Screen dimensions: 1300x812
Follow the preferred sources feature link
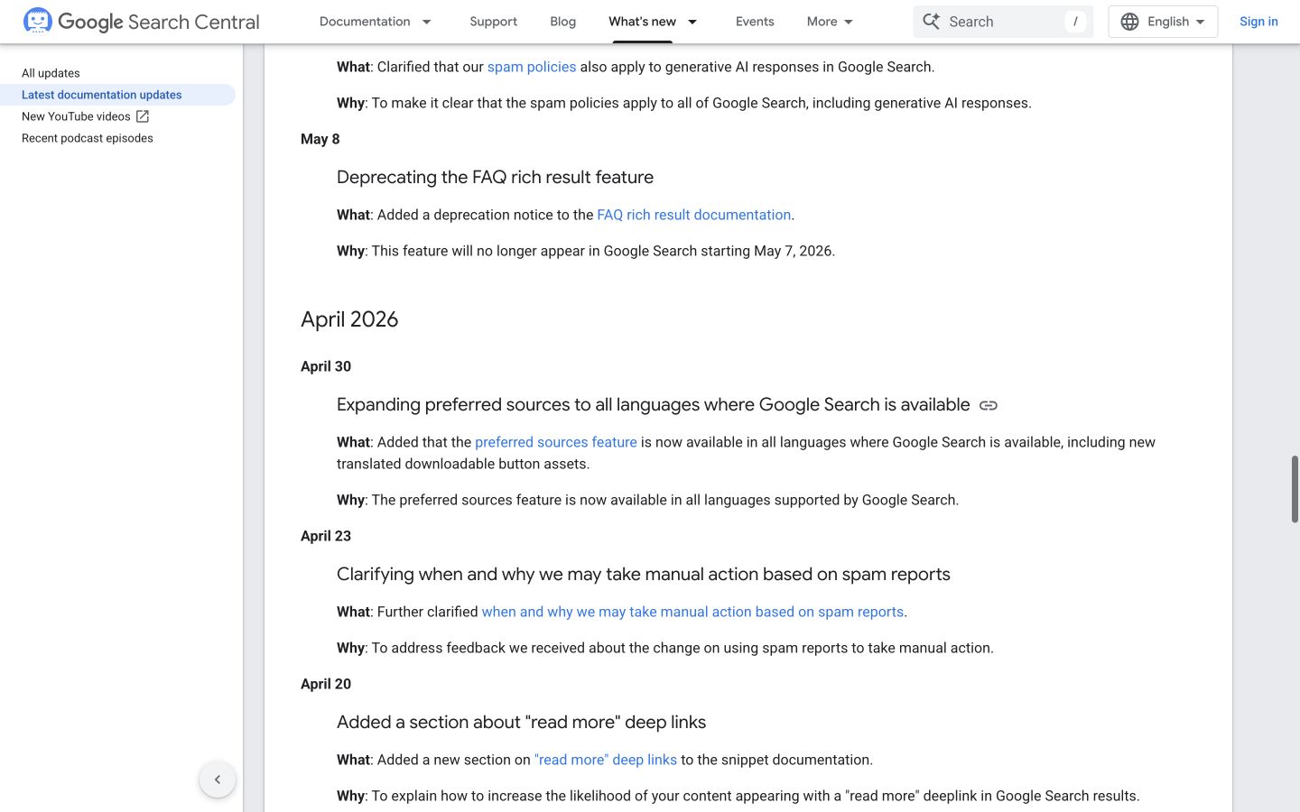[x=556, y=442]
